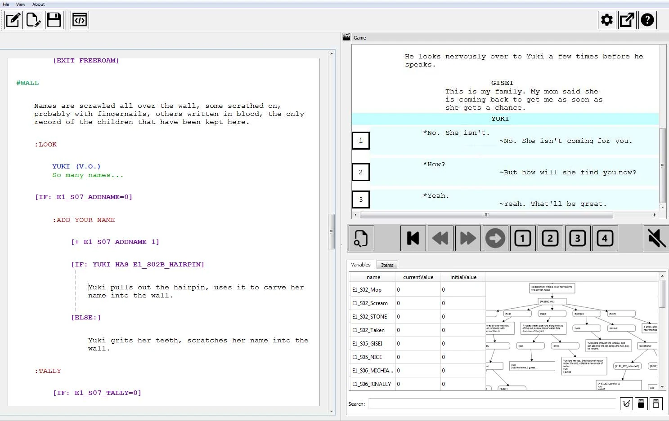Toggle the muted speaker sound button

(x=656, y=238)
